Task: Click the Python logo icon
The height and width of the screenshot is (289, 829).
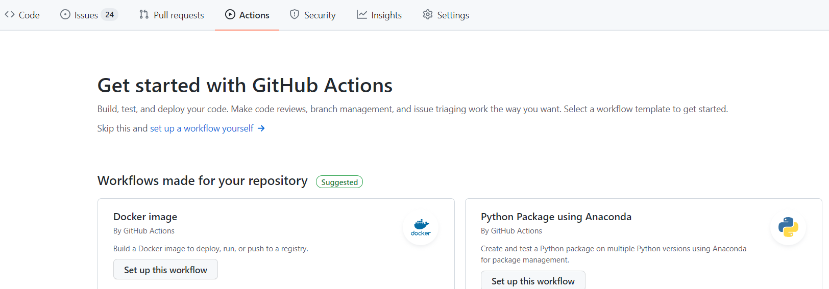Action: click(x=788, y=227)
